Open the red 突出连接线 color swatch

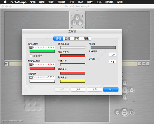pos(73,56)
